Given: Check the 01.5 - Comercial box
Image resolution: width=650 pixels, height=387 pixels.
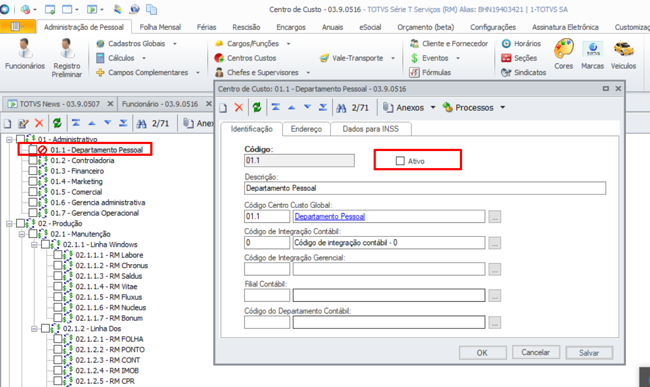Looking at the screenshot, I should pyautogui.click(x=33, y=192).
